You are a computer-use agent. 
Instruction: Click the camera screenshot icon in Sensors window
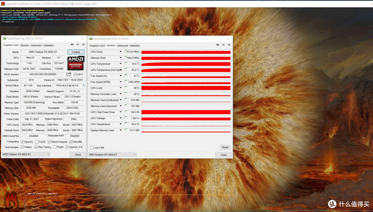click(x=218, y=45)
